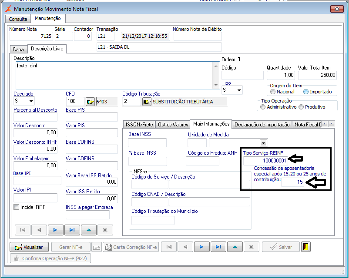Click last record arrow in bottom toolbar
Screen dimensions: 349x278
[218, 247]
